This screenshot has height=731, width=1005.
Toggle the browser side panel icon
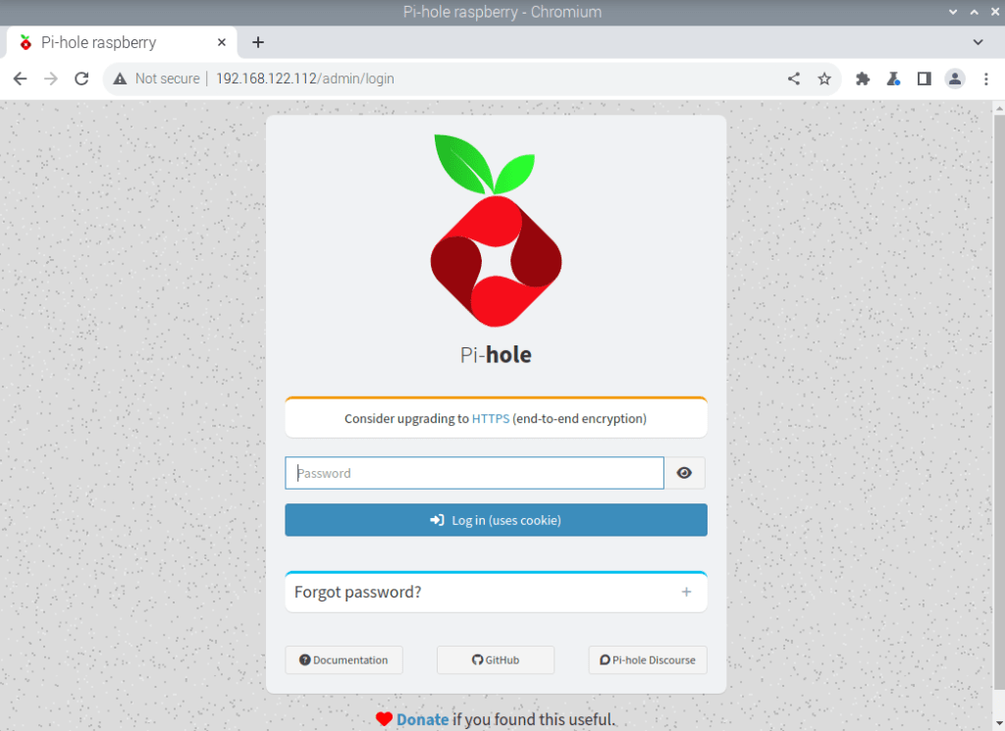(x=924, y=78)
